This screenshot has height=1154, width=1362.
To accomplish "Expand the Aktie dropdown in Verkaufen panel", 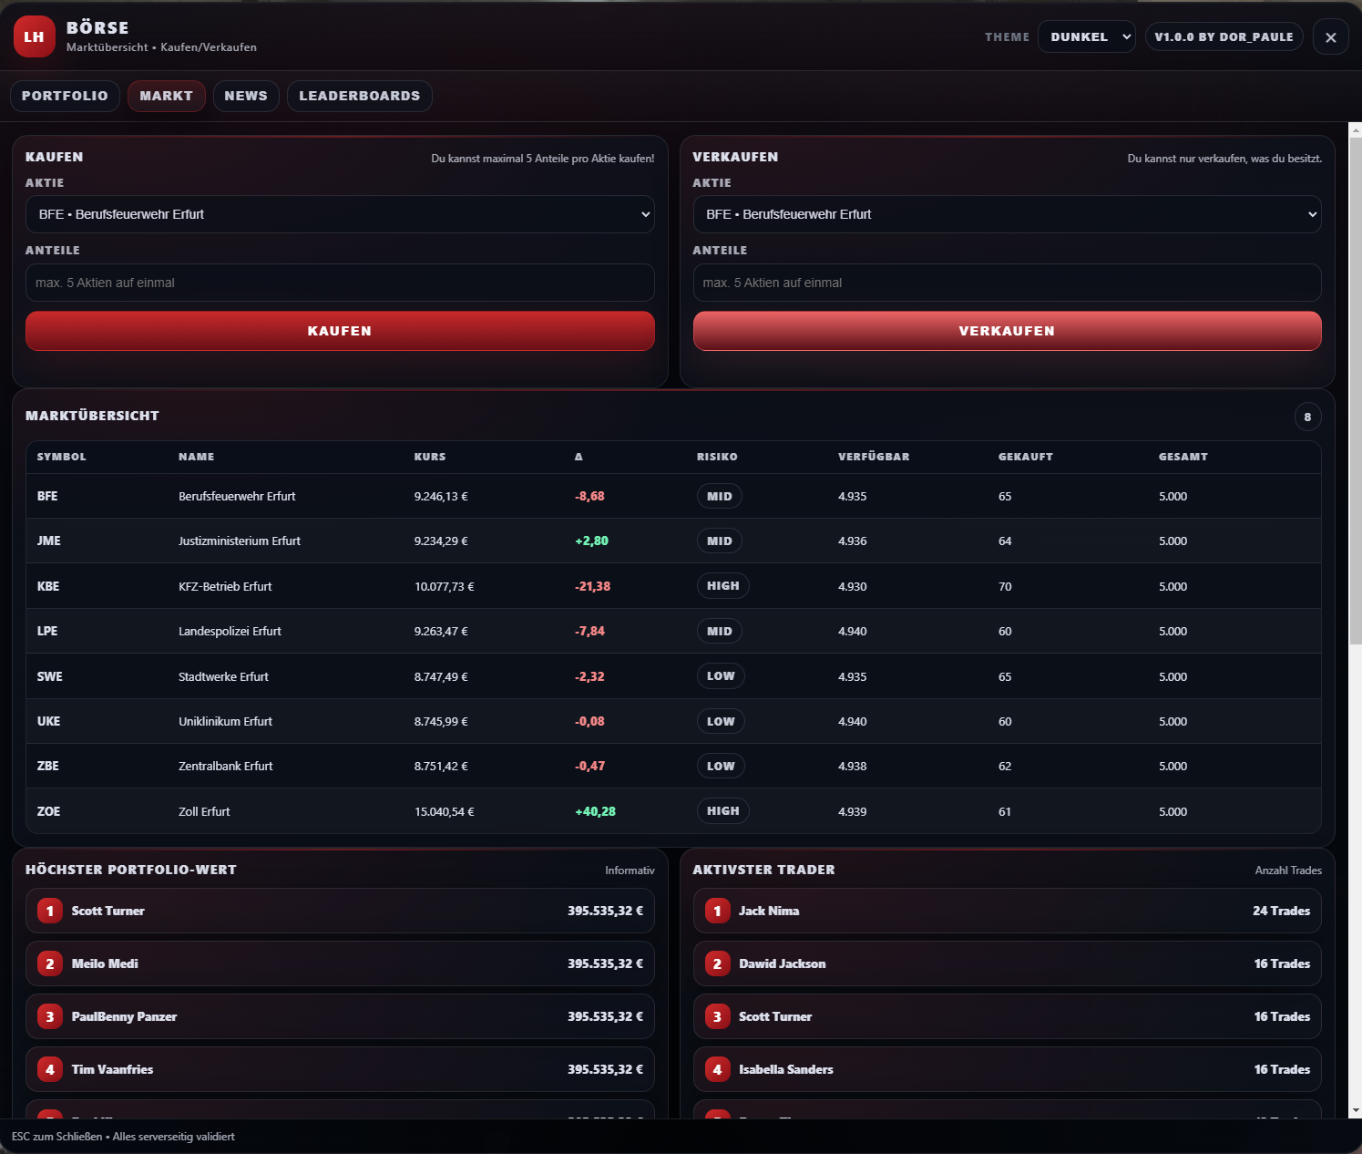I will 1007,214.
